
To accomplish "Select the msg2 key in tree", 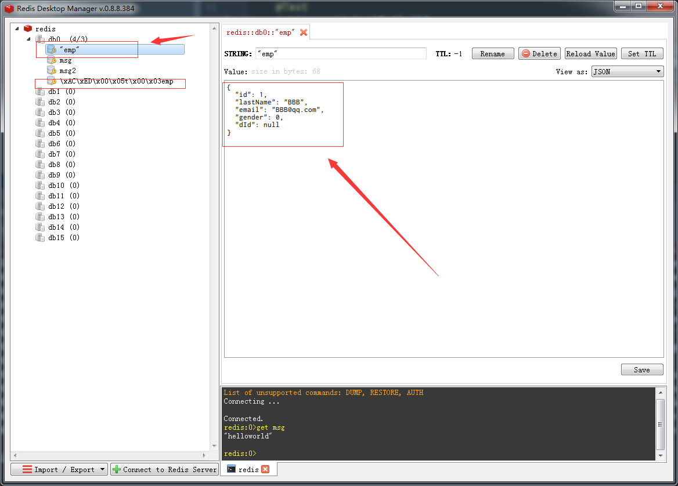I will pos(67,71).
